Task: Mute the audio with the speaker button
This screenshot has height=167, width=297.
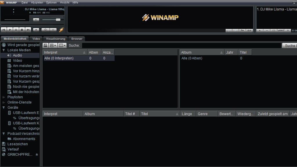Action: click(36, 20)
